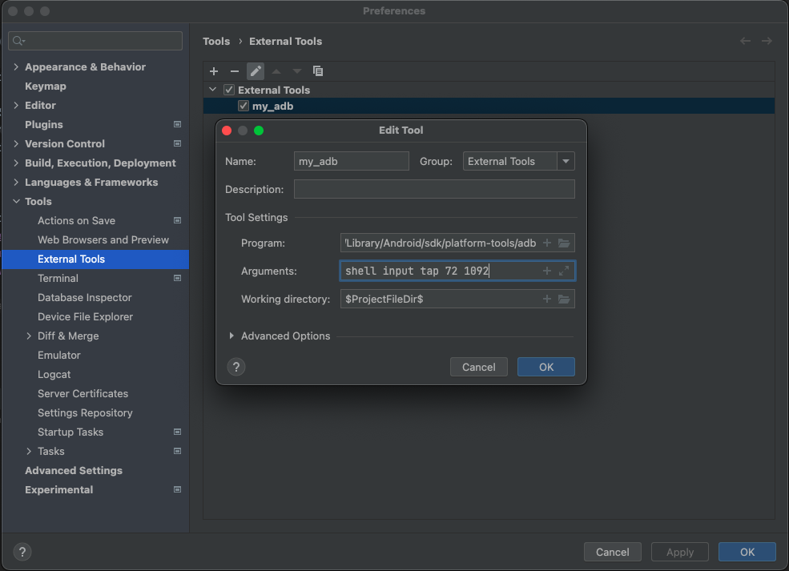Screen dimensions: 789x571
Task: Expand Build, Execution, Deployment node
Action: click(16, 163)
